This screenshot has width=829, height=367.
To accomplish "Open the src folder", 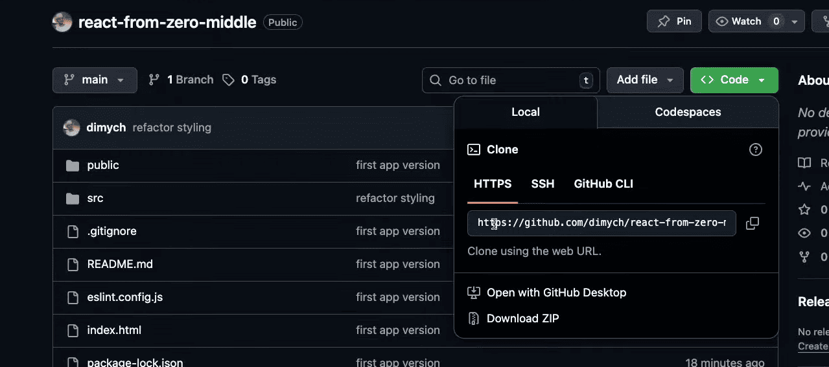I will [95, 198].
